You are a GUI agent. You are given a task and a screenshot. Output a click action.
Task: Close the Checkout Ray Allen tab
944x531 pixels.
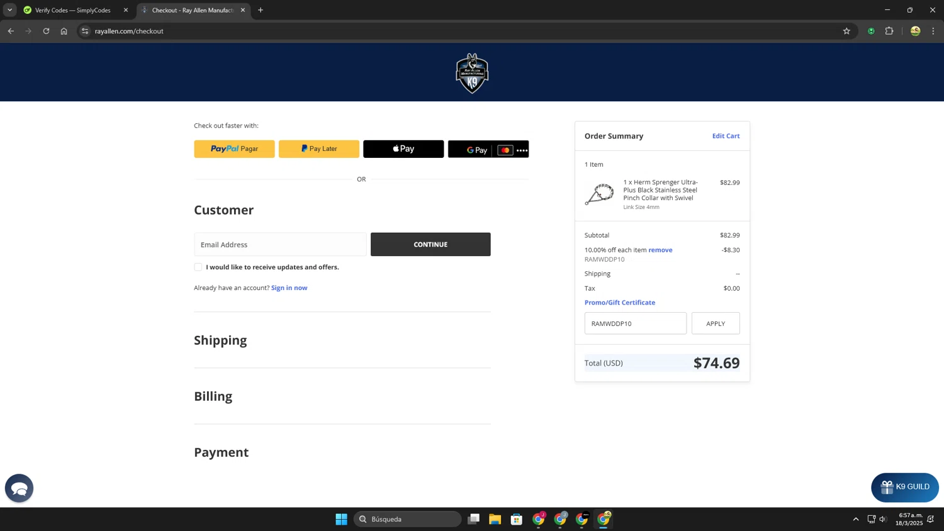243,10
